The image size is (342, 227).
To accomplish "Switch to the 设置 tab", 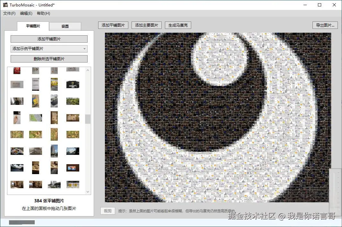I will tap(65, 26).
